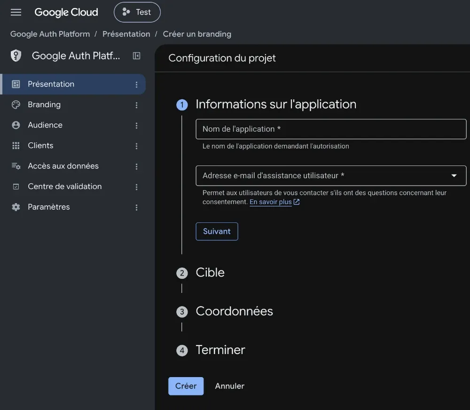Click Créer un branding breadcrumb
The width and height of the screenshot is (470, 410).
(197, 34)
